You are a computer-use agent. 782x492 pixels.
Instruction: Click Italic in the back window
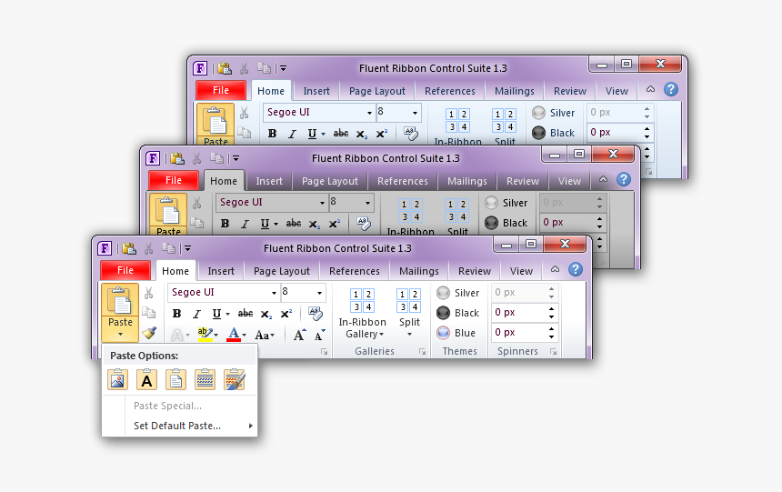pyautogui.click(x=292, y=134)
